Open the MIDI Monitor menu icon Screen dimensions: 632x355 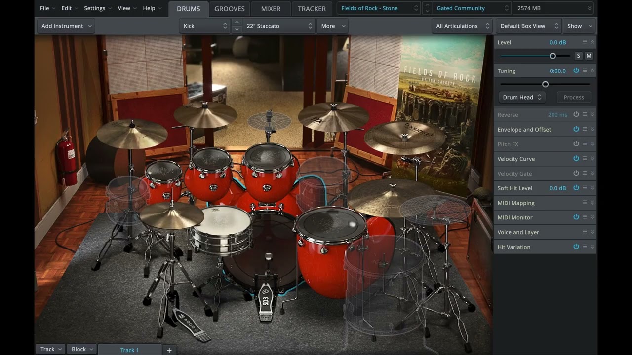tap(585, 217)
